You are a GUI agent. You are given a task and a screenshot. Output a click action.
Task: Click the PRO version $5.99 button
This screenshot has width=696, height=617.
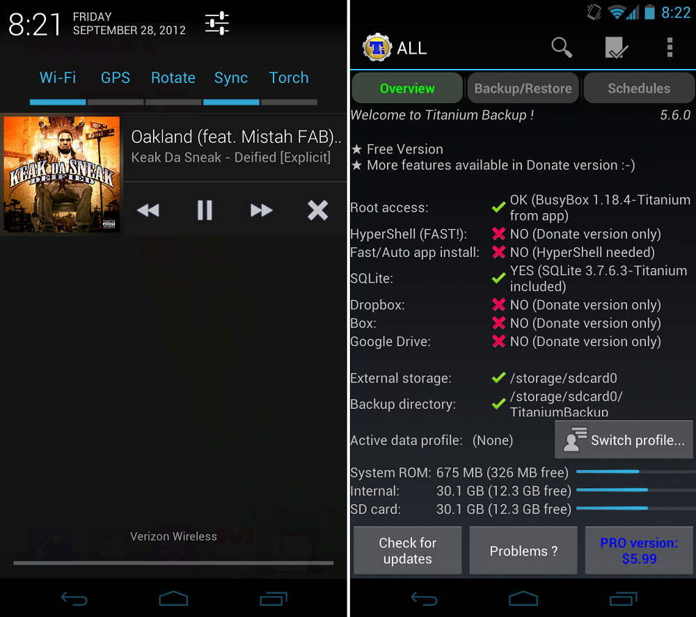tap(639, 551)
